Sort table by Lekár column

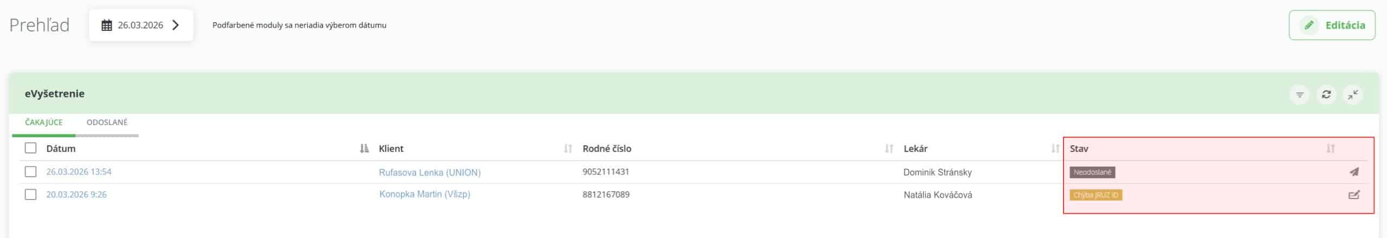[1055, 149]
